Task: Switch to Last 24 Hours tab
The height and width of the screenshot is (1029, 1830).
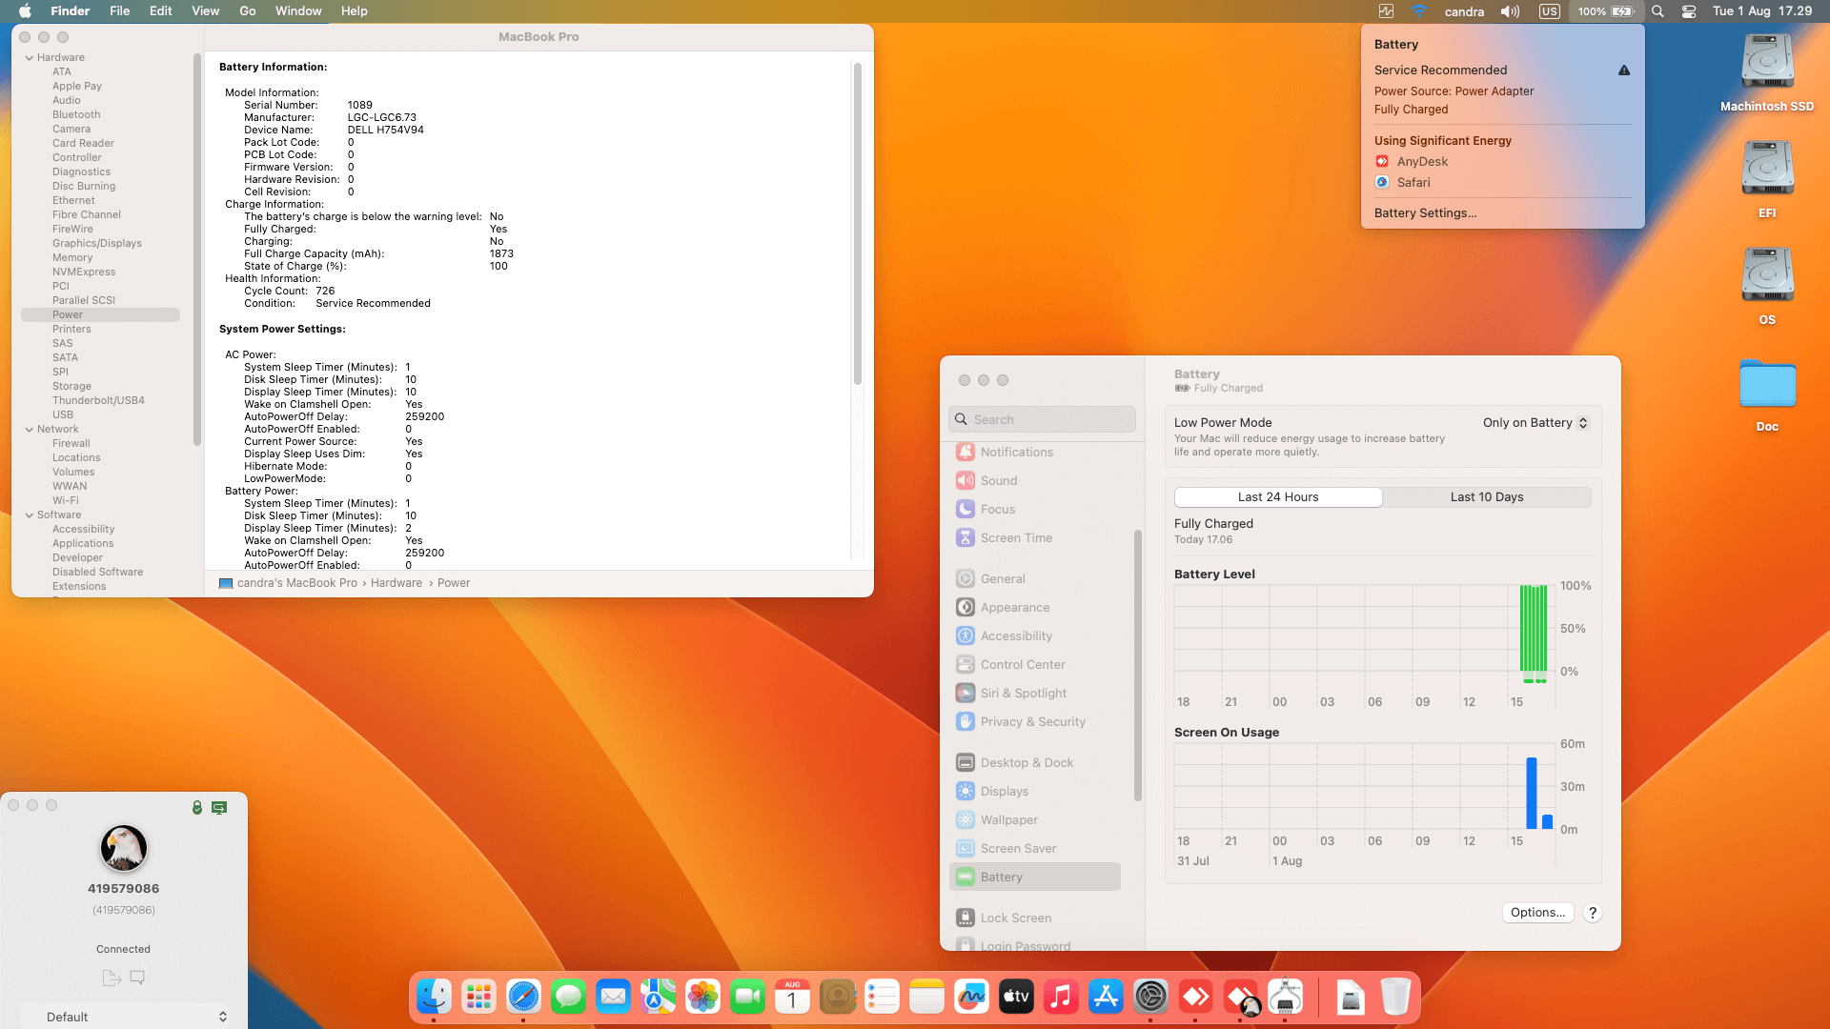Action: (x=1278, y=497)
